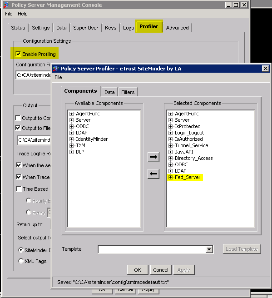Open the Management Console Help menu

[22, 14]
